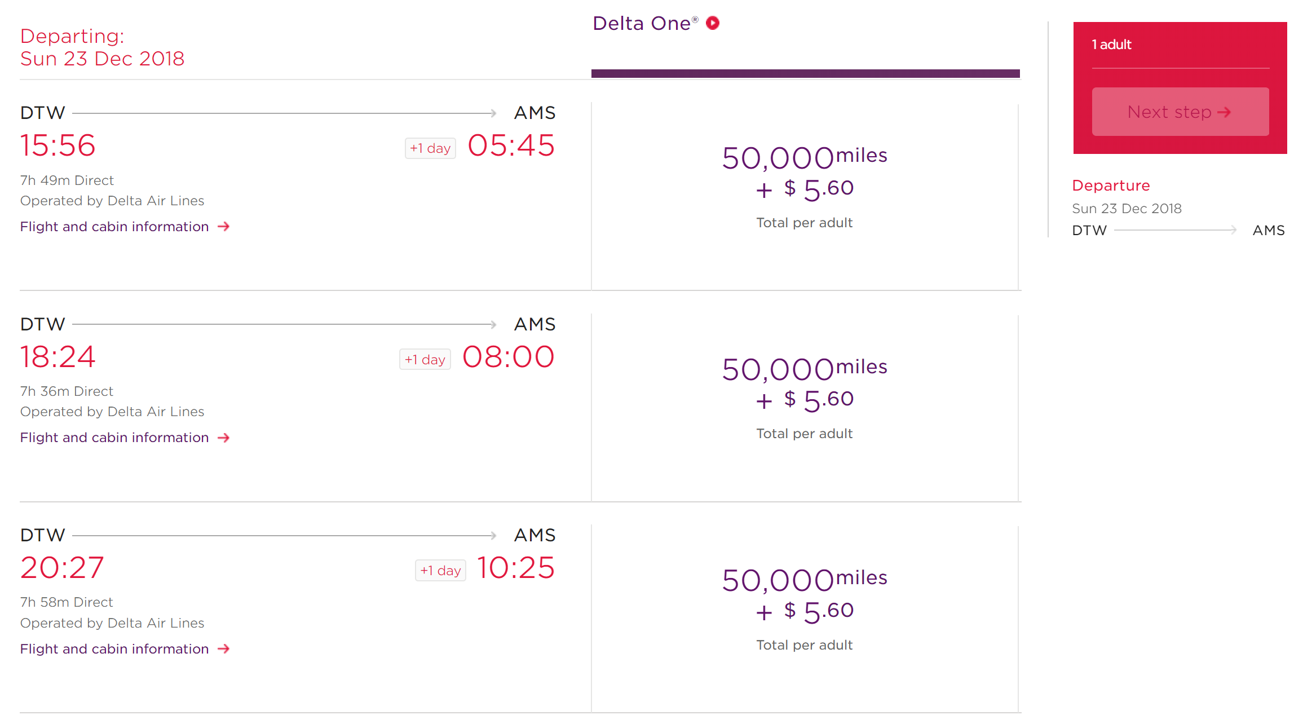Click the 1 adult passenger summary
The width and height of the screenshot is (1303, 715).
point(1111,45)
